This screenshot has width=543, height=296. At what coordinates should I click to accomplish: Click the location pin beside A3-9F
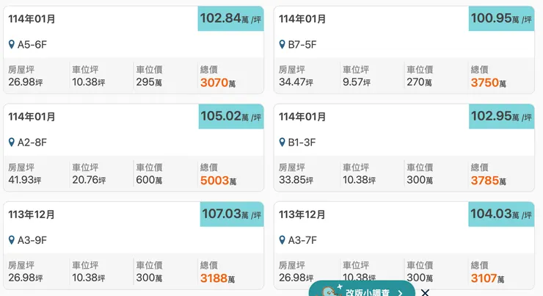coord(12,240)
